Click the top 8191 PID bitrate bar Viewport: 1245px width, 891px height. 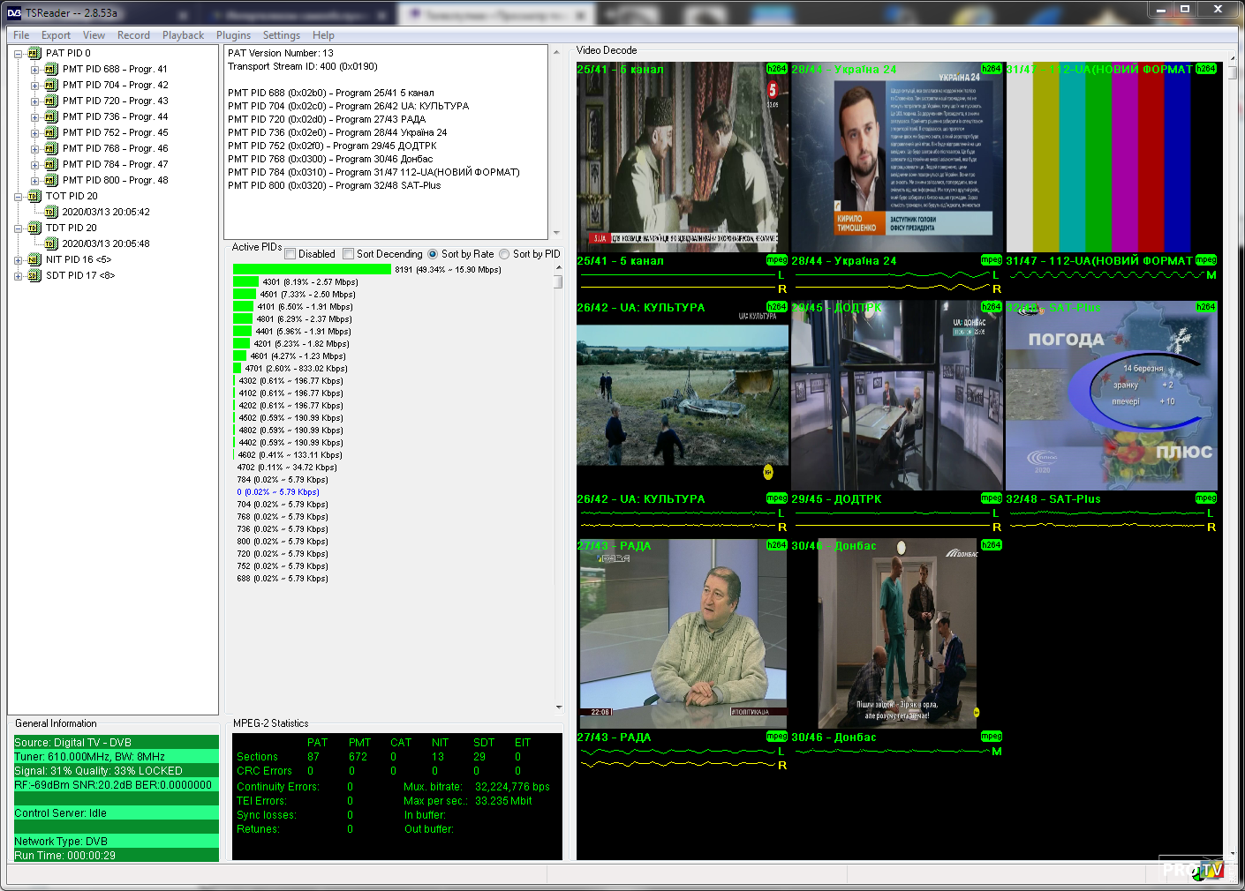[x=312, y=270]
